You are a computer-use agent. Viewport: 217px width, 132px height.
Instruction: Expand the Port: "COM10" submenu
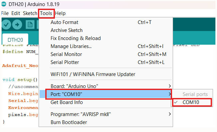106,94
